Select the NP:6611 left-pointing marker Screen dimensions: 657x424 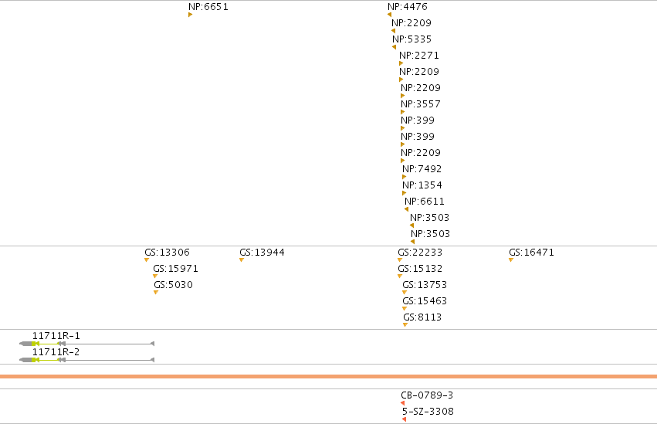coord(406,209)
